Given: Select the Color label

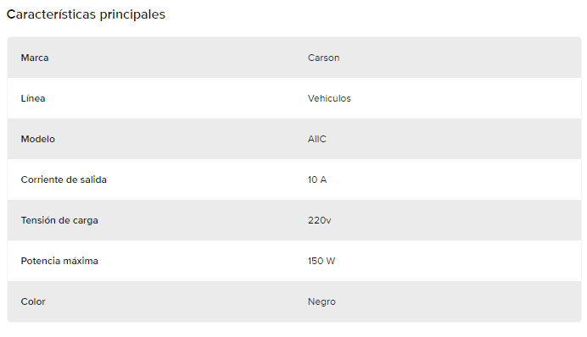Looking at the screenshot, I should [33, 301].
